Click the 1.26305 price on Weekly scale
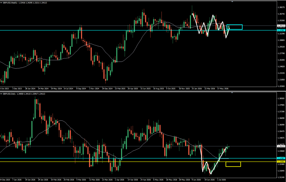The height and width of the screenshot is (182, 286). pos(281,60)
